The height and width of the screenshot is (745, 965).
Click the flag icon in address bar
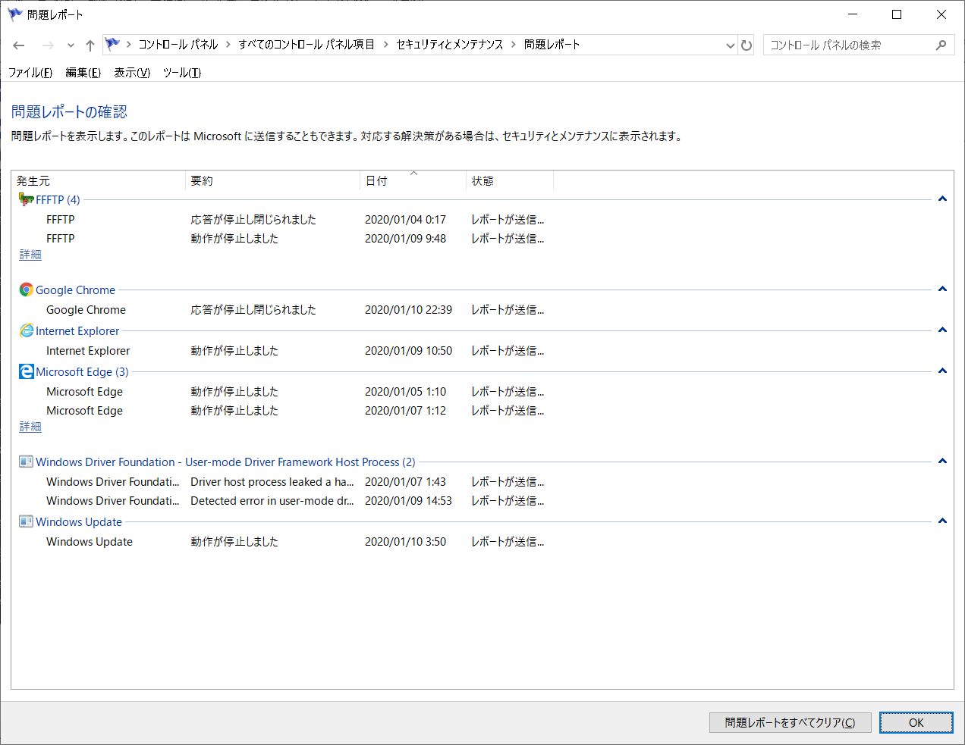[x=112, y=45]
